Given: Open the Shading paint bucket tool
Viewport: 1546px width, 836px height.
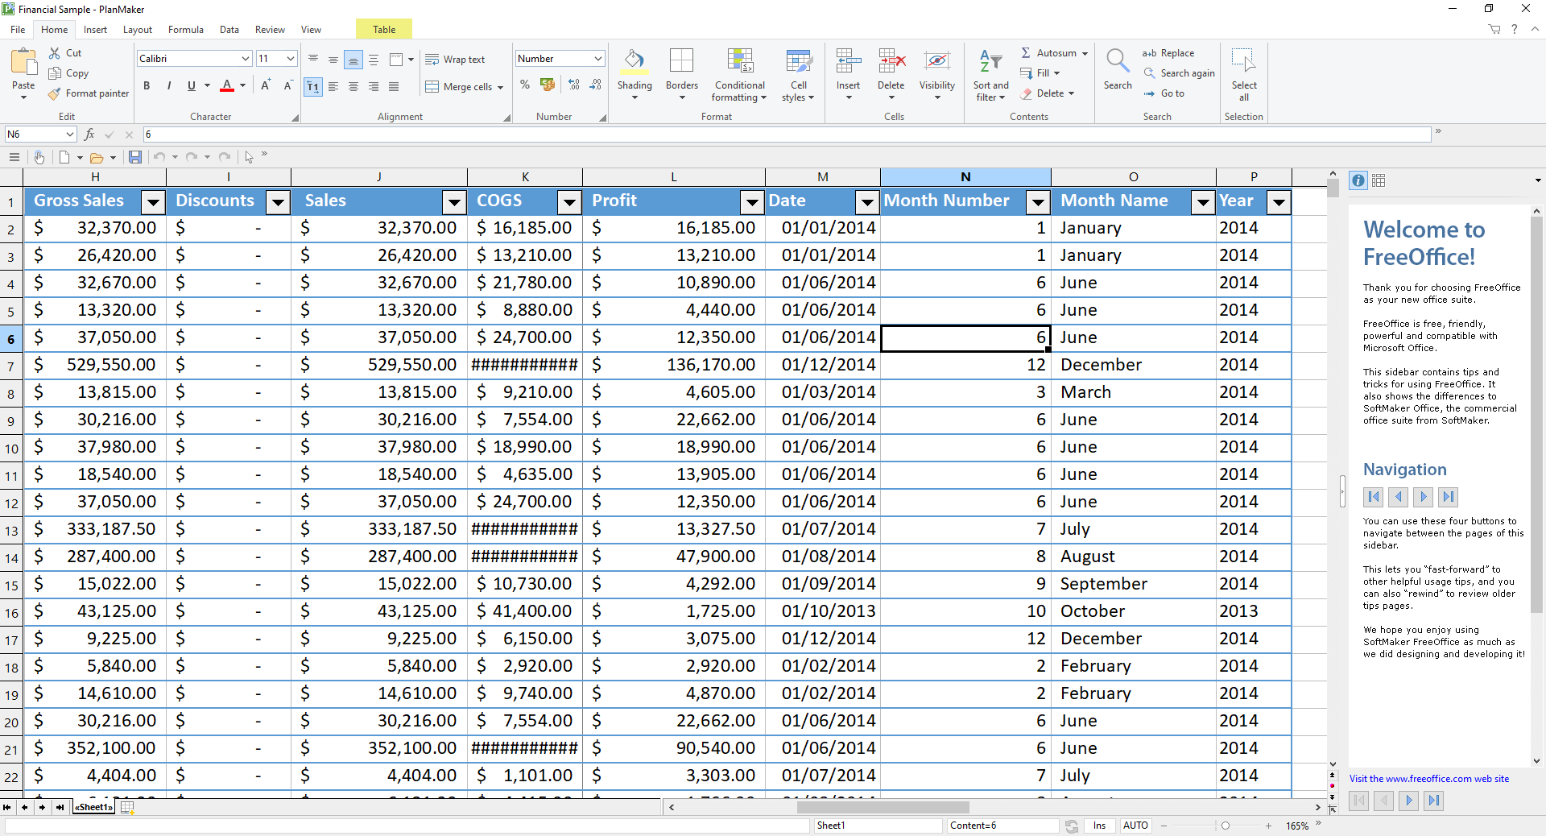Looking at the screenshot, I should click(635, 61).
